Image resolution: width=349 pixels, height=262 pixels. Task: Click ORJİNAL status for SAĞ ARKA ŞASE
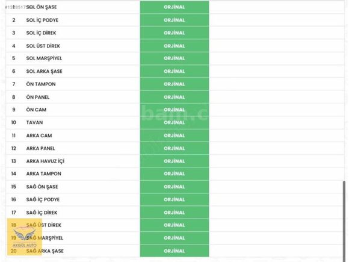click(174, 251)
